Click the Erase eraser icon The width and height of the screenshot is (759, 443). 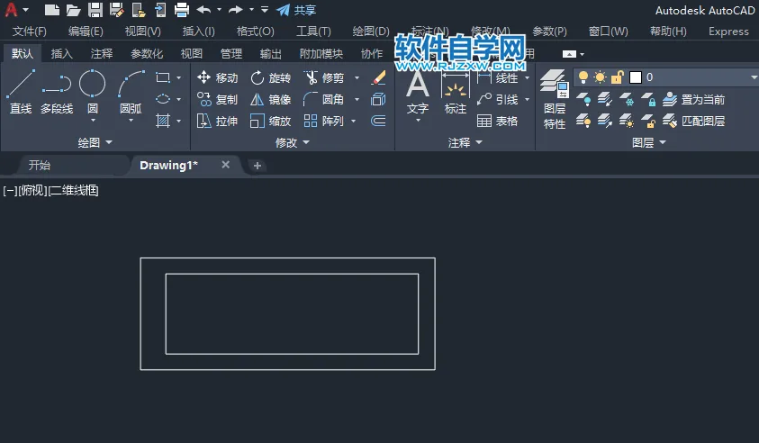click(x=378, y=77)
